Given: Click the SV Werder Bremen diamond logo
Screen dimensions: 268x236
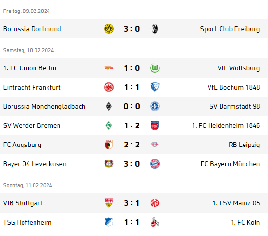Looking at the screenshot, I should click(x=109, y=125).
